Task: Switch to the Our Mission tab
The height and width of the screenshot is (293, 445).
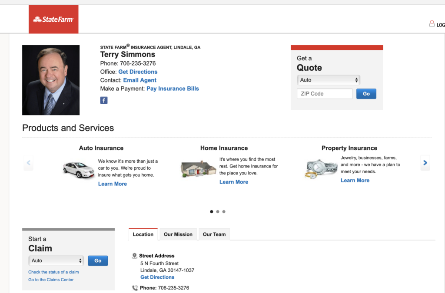Action: coord(178,234)
